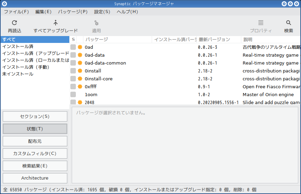Screen dimensions: 301x194
Task: Click the orange badge beside 0install-core
Action: tap(80, 79)
